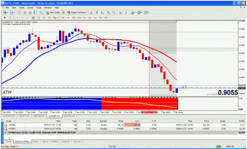Screen dimensions: 247x149
Task: Draw a horizontal line
Action: 23,18
